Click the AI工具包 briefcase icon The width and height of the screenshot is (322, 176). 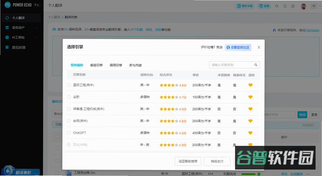pyautogui.click(x=7, y=37)
